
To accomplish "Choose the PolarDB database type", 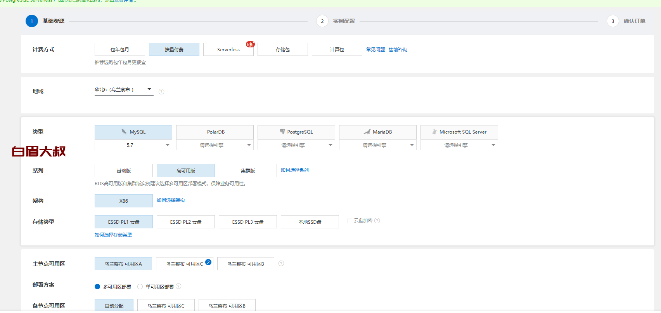I will click(x=215, y=132).
